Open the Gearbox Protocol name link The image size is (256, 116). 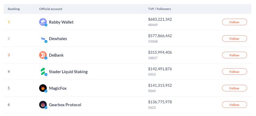65,105
